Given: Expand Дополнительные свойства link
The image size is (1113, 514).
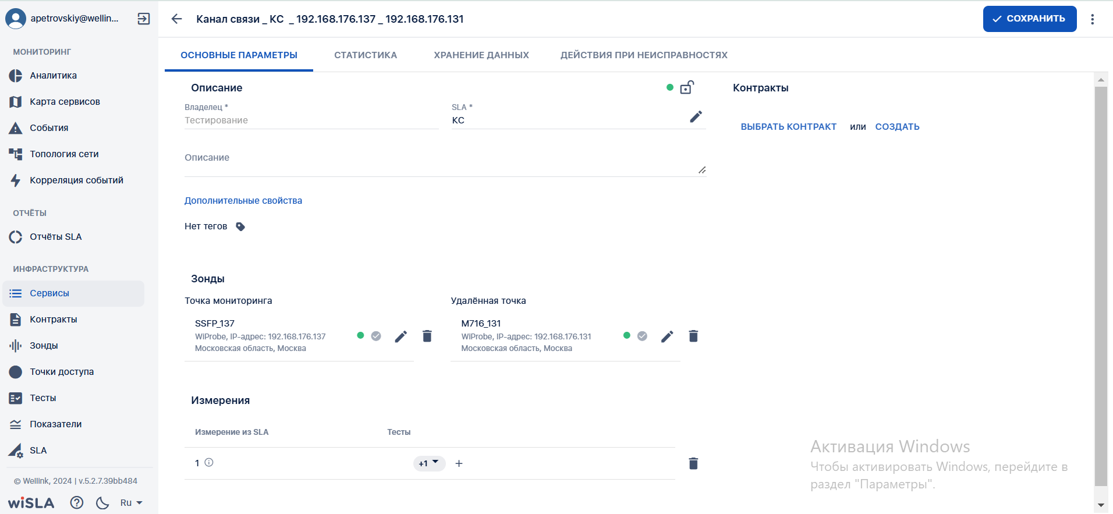Looking at the screenshot, I should pos(243,201).
